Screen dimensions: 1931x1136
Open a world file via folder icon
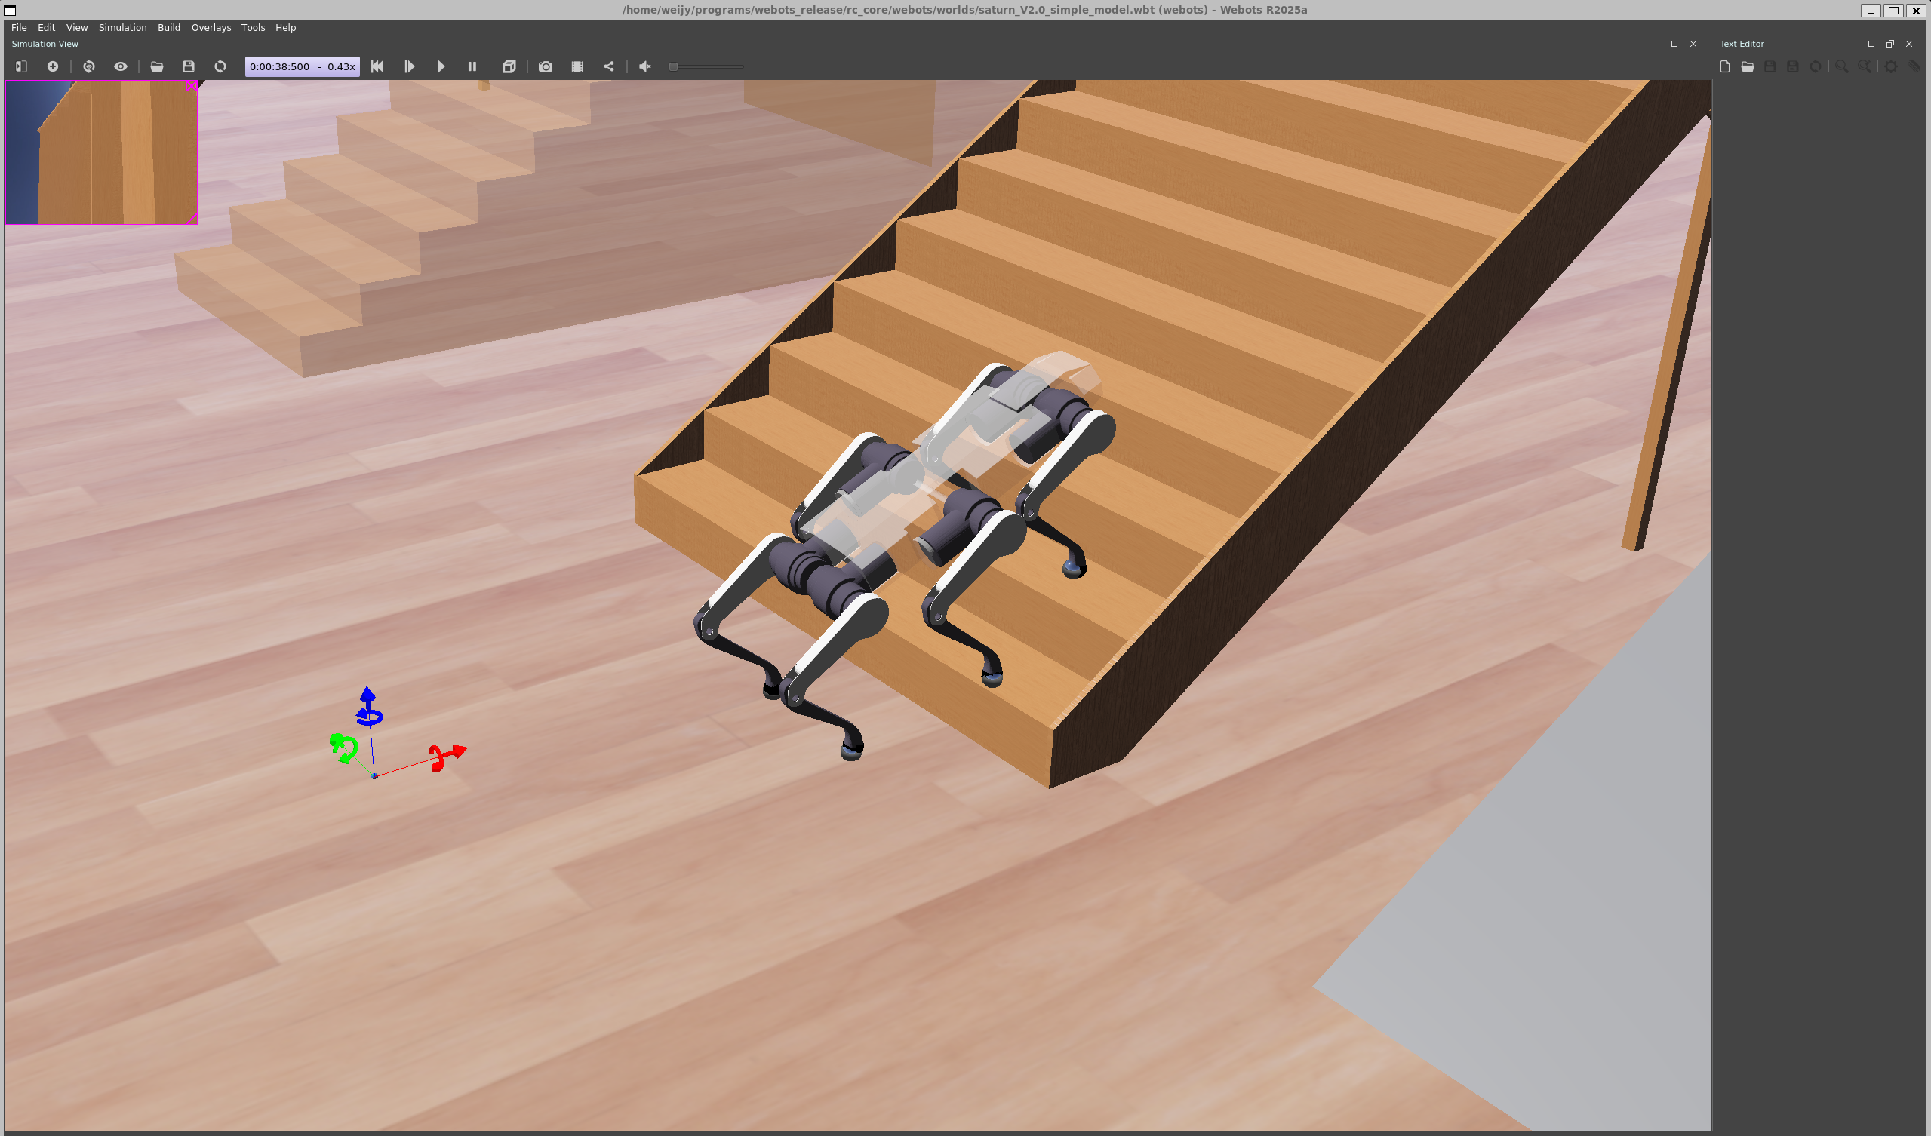click(156, 66)
